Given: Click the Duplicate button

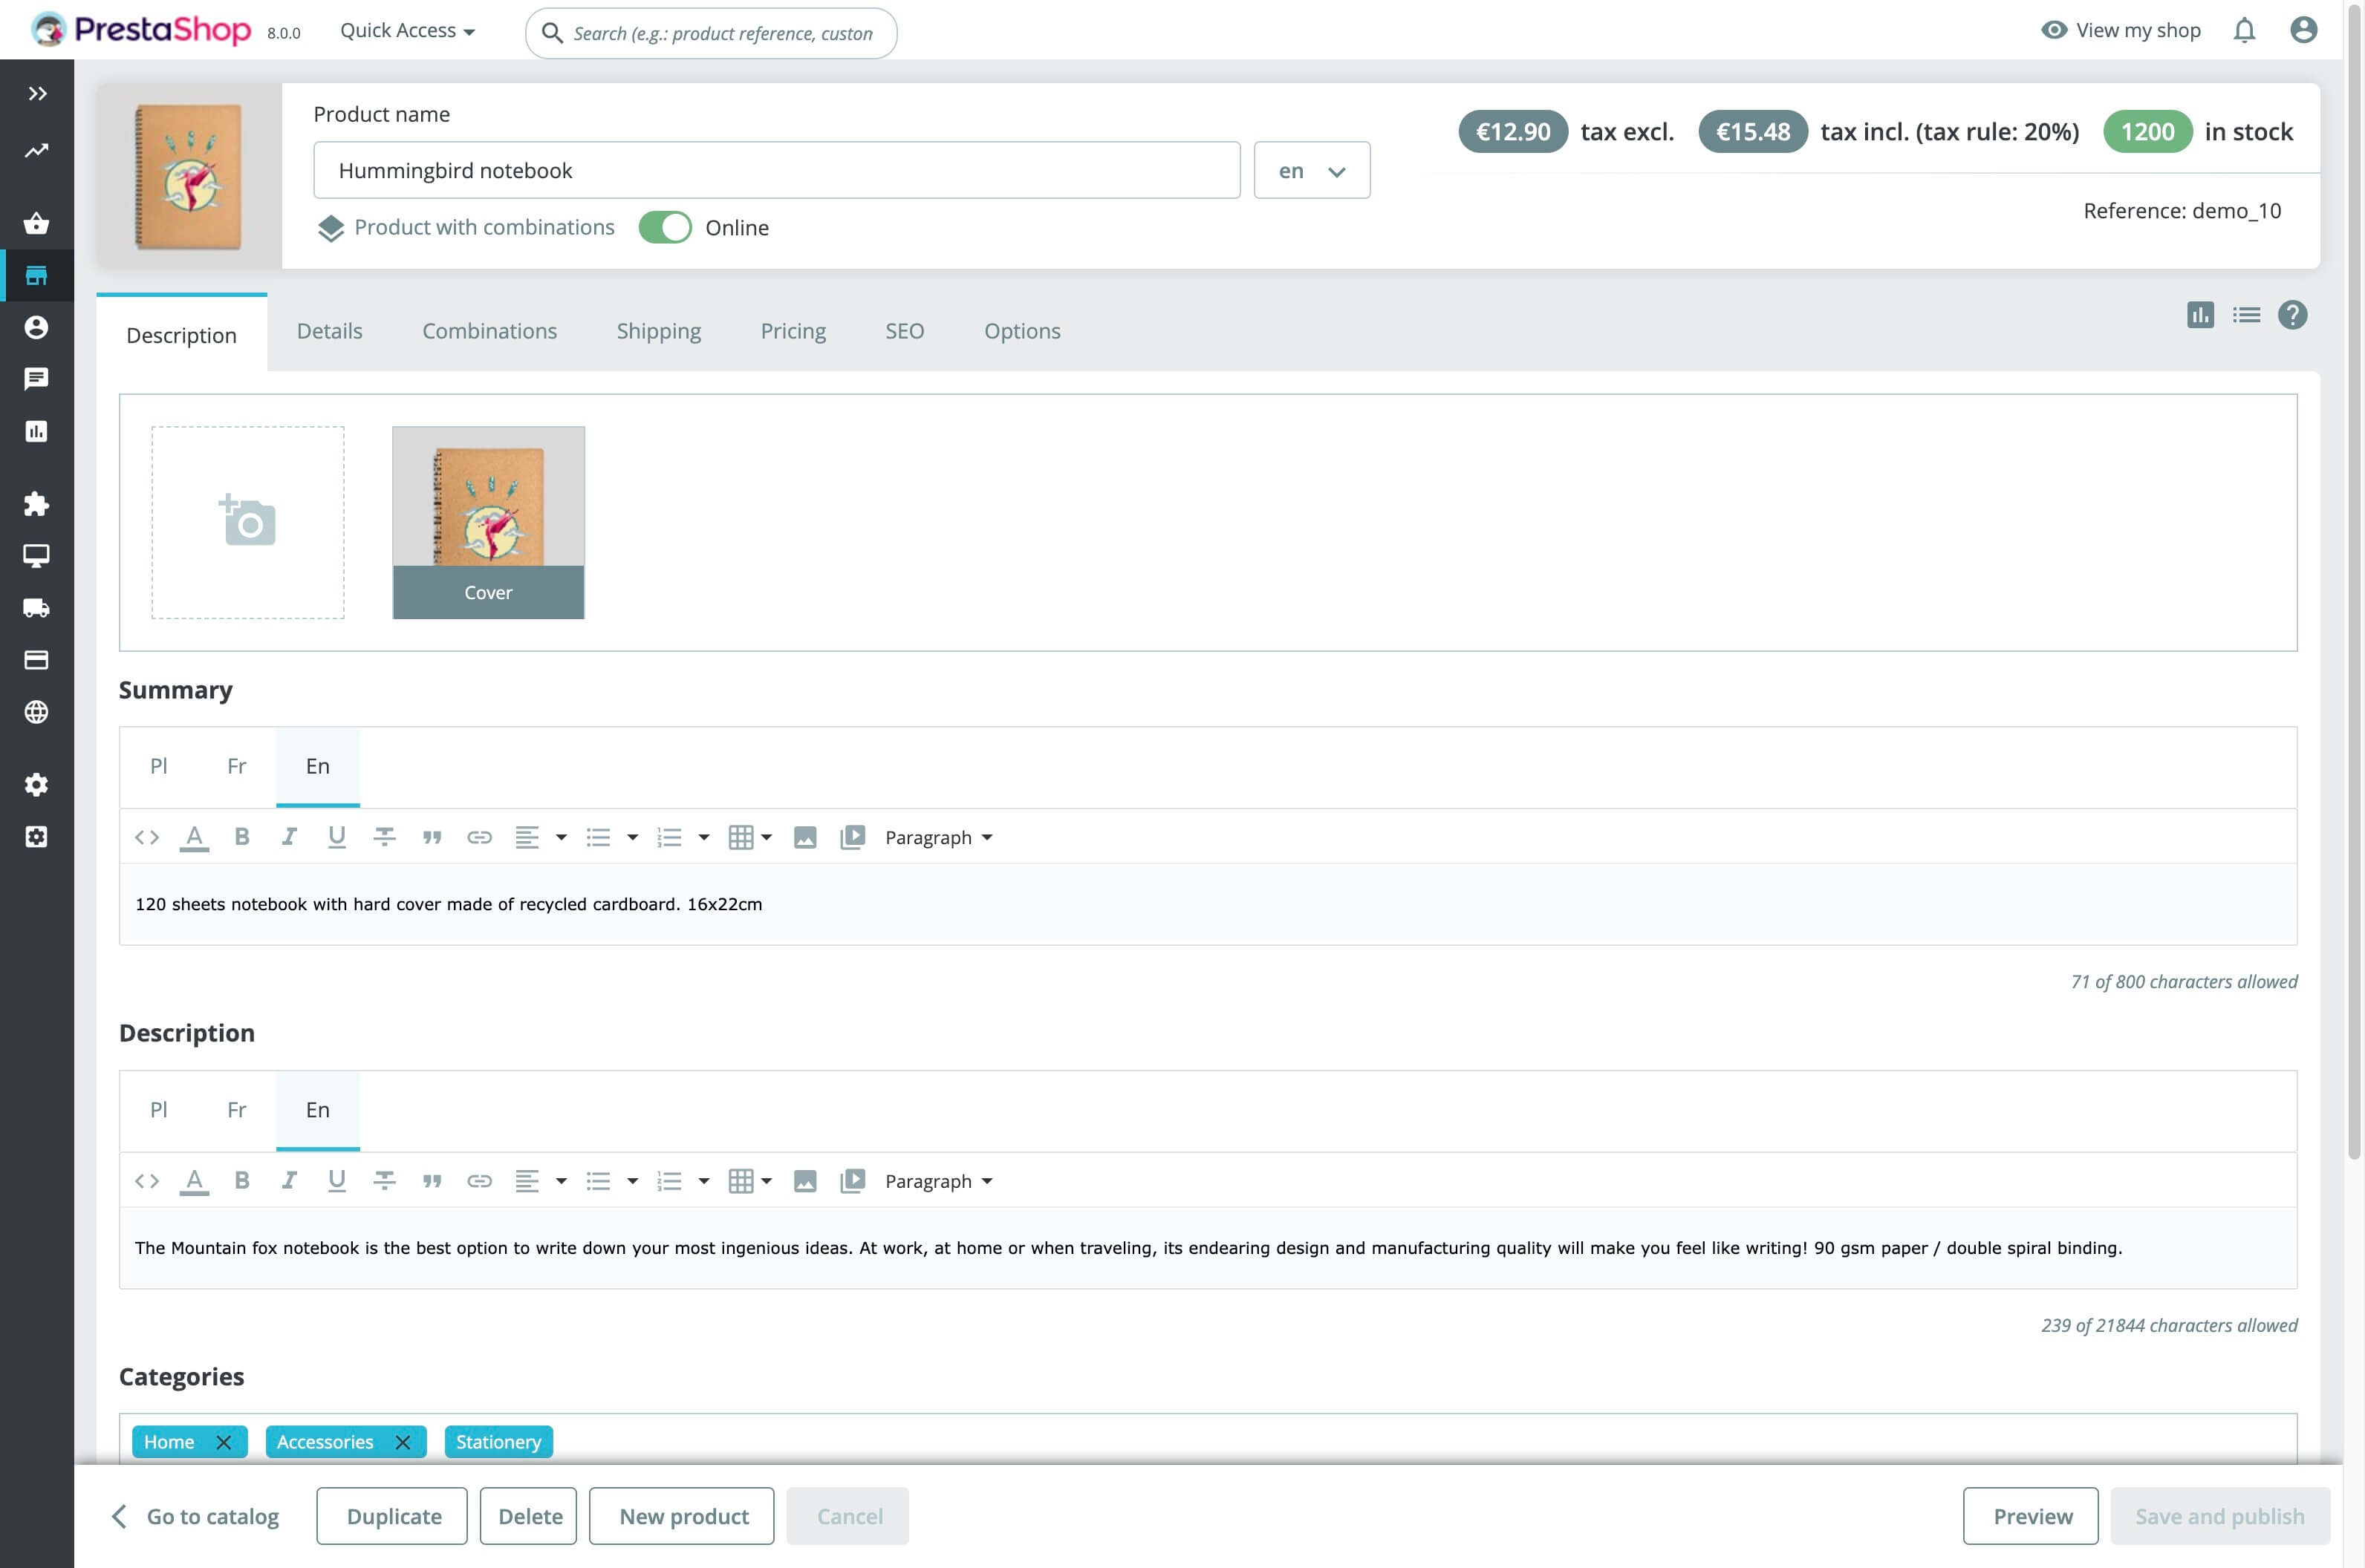Looking at the screenshot, I should point(392,1516).
